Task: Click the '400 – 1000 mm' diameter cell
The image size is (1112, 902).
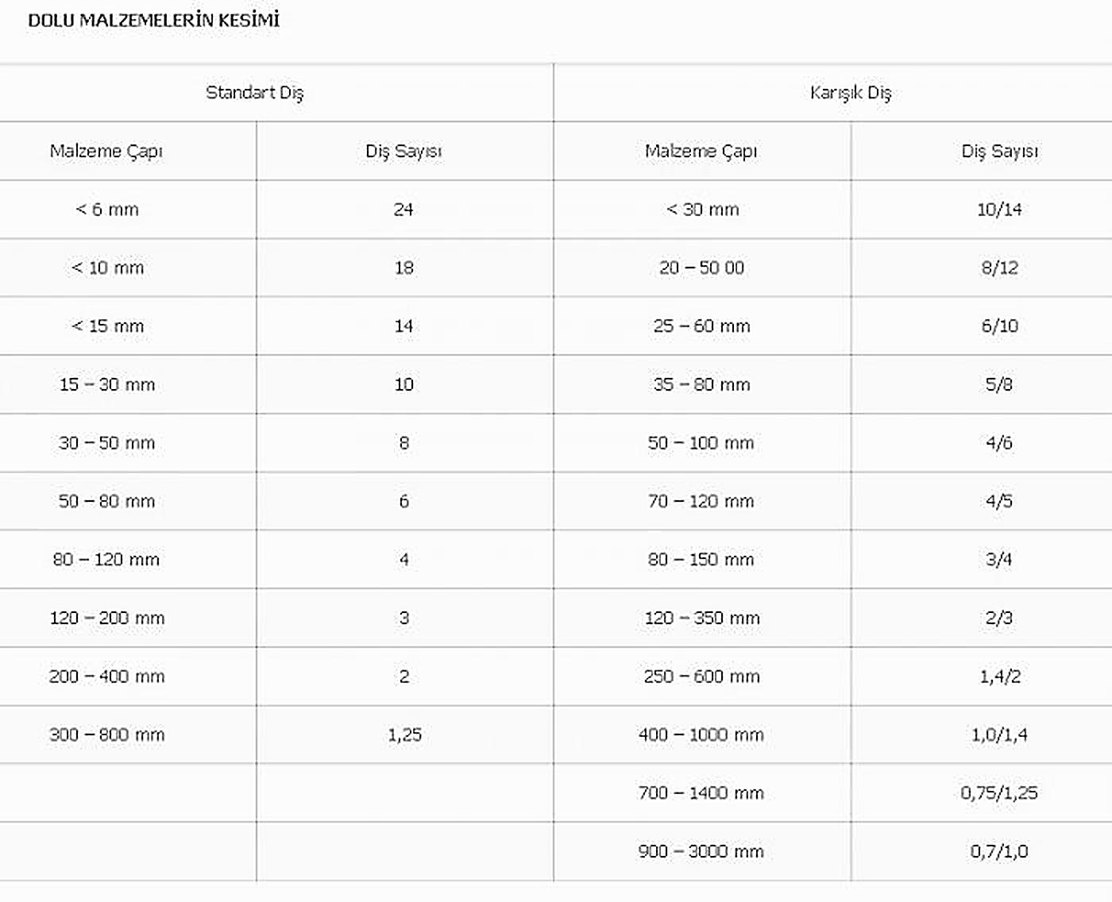Action: pyautogui.click(x=701, y=734)
